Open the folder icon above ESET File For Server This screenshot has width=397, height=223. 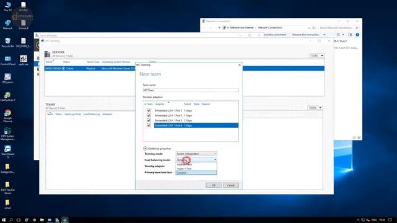(x=7, y=168)
